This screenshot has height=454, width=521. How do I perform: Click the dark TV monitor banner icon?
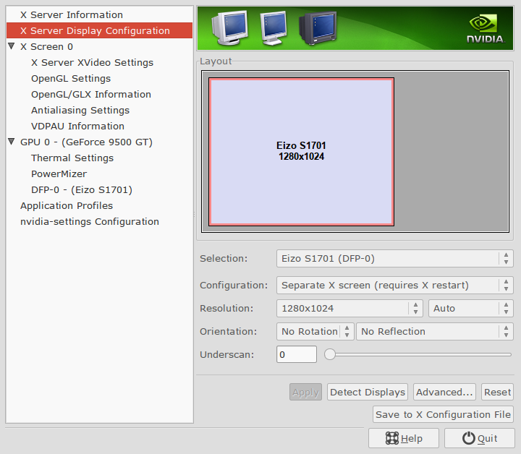point(318,28)
